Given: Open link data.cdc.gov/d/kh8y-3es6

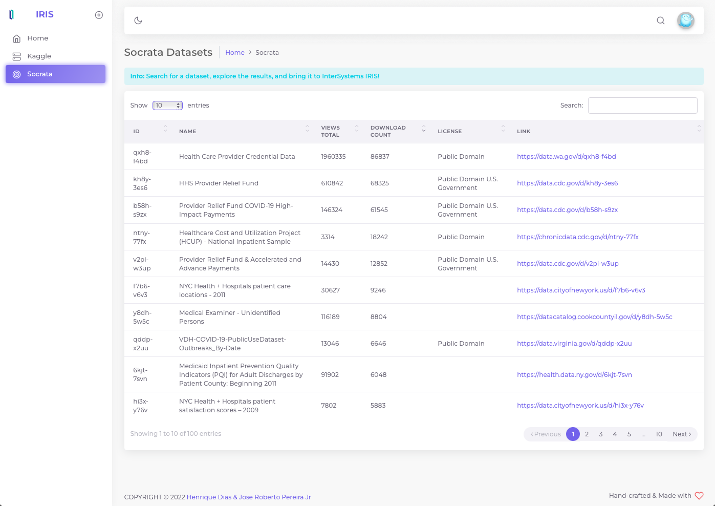Looking at the screenshot, I should tap(568, 183).
